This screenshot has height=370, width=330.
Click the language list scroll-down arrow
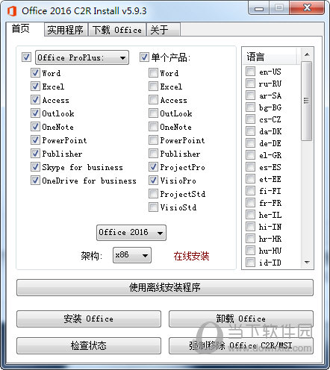[x=307, y=262]
